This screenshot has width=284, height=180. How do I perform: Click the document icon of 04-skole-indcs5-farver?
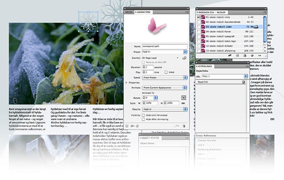coord(203,32)
